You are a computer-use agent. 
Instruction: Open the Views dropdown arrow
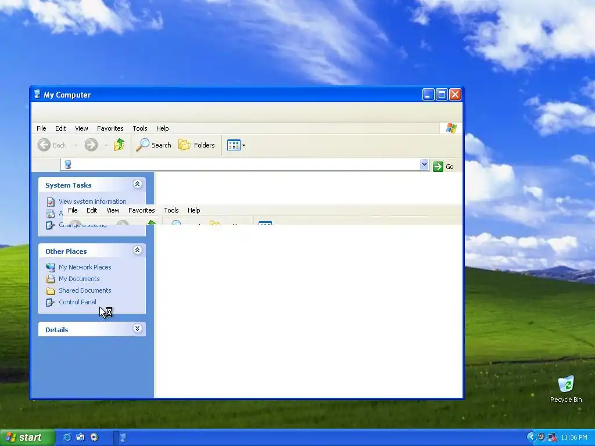[x=243, y=145]
